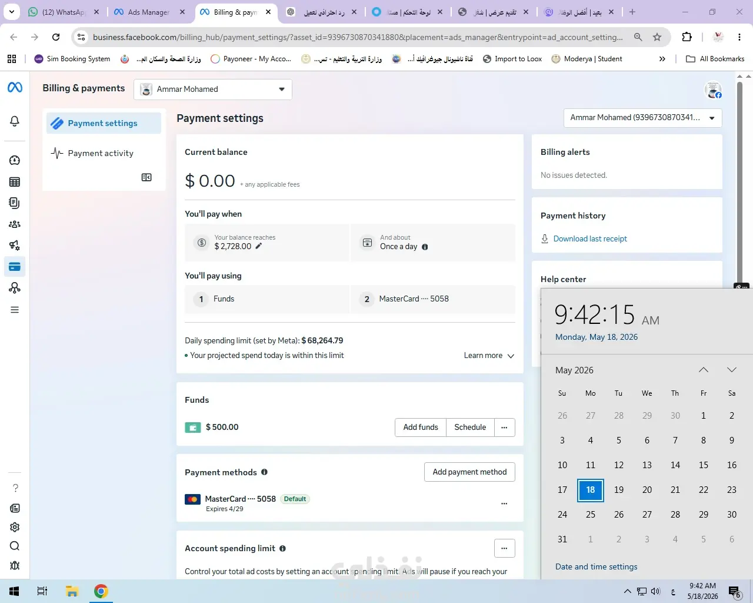Open the help question mark icon
The image size is (753, 603).
[x=15, y=488]
